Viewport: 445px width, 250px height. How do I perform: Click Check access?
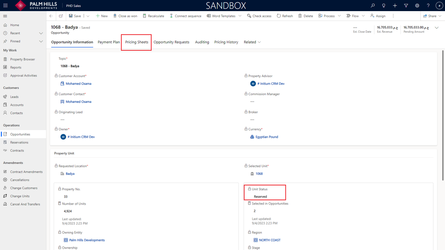pos(259,16)
